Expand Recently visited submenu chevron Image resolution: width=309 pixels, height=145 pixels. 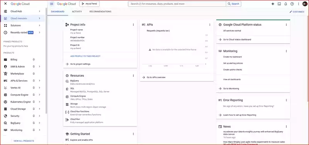click(39, 32)
